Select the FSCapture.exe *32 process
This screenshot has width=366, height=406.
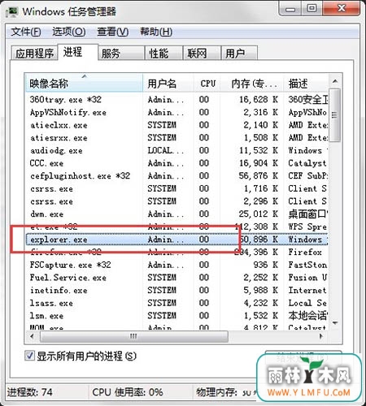(176, 265)
